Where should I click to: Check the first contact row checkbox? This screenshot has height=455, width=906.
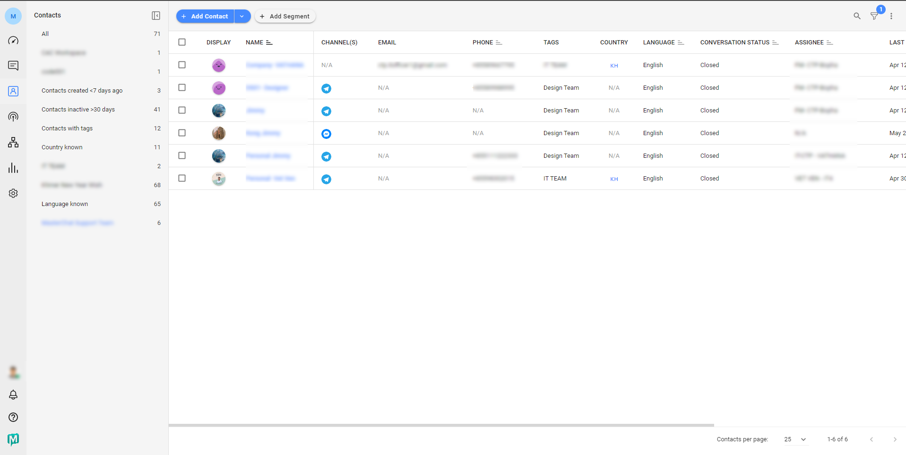click(182, 65)
